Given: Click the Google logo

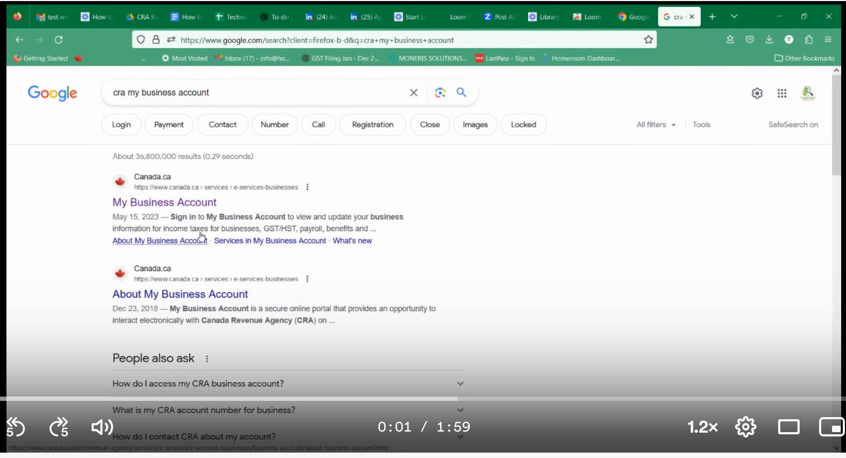Looking at the screenshot, I should [52, 93].
